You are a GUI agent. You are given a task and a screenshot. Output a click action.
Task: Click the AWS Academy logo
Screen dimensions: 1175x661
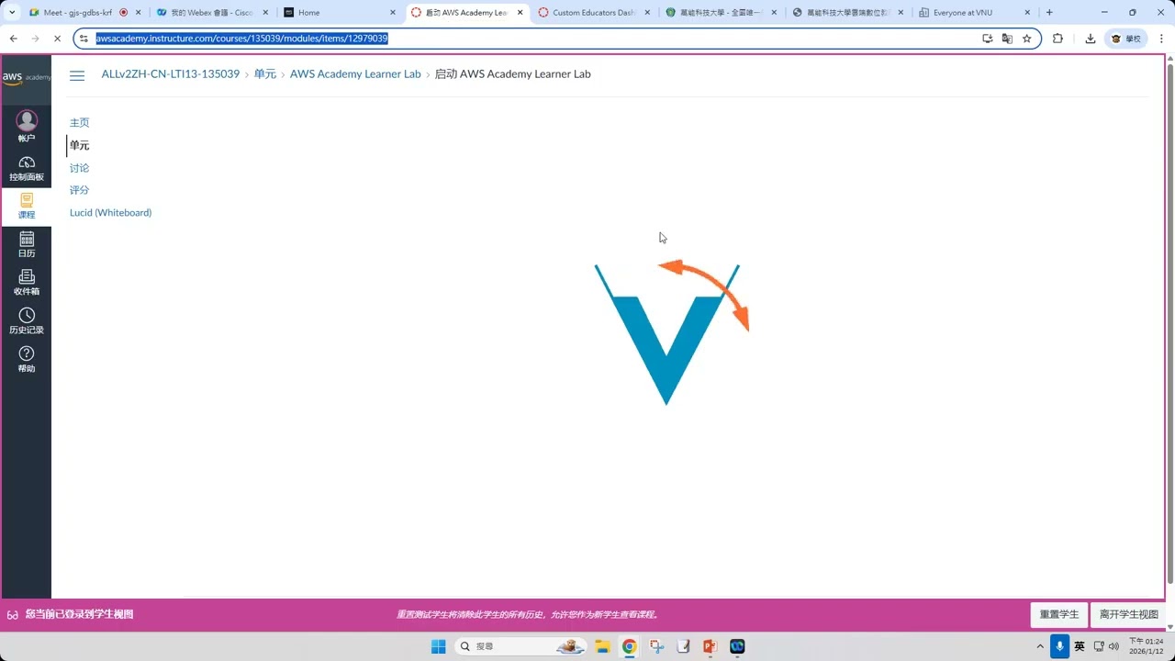pyautogui.click(x=27, y=78)
